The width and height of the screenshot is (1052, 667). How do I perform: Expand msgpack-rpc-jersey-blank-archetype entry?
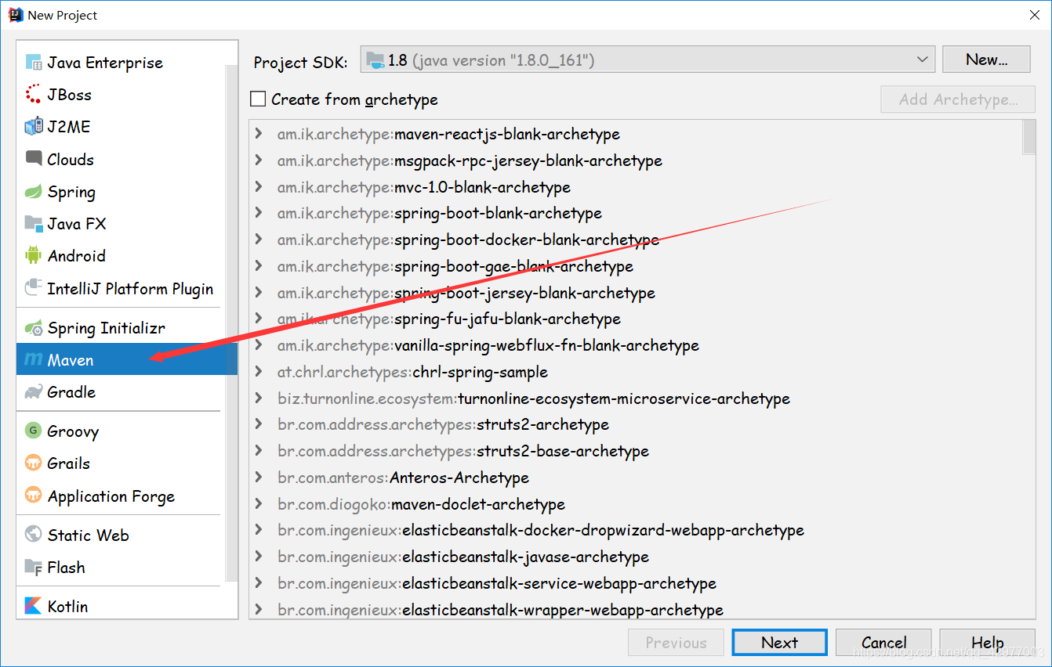(x=259, y=160)
